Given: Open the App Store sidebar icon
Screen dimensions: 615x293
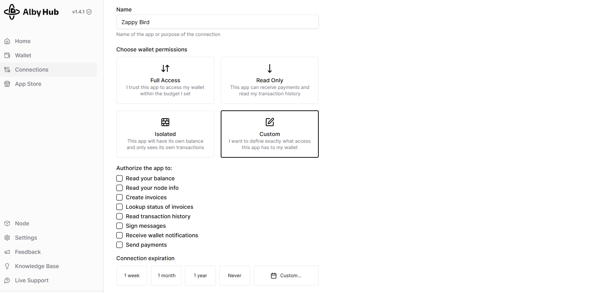Looking at the screenshot, I should coord(7,84).
